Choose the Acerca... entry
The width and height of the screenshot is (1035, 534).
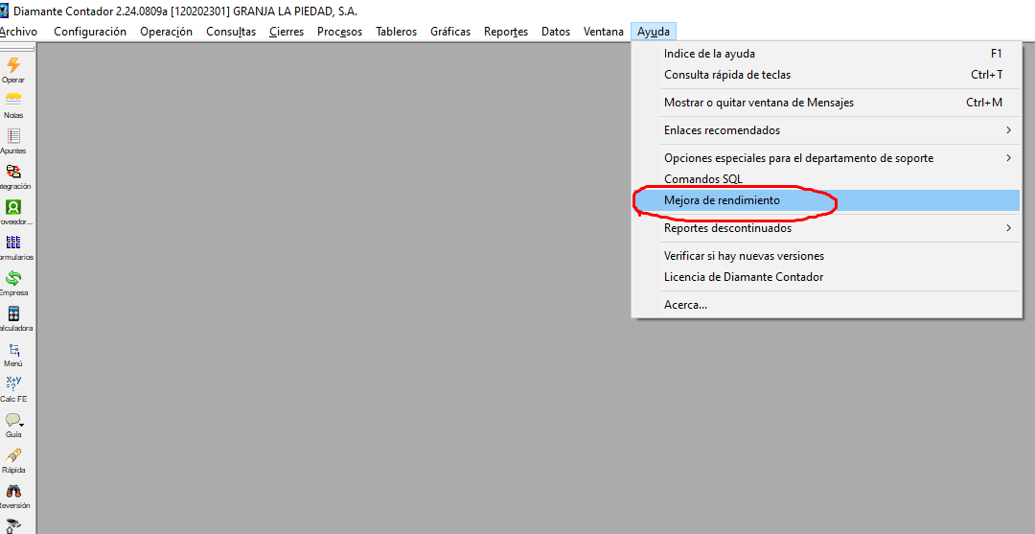(826, 305)
